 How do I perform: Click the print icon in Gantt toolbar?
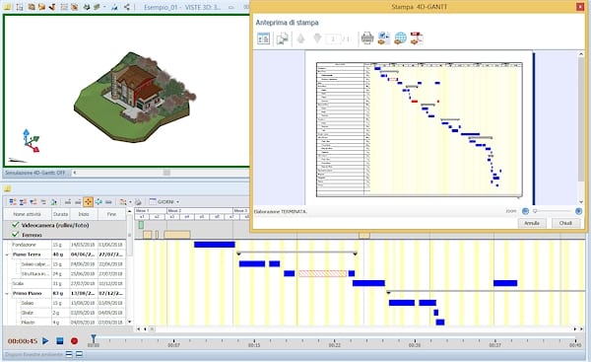point(138,202)
